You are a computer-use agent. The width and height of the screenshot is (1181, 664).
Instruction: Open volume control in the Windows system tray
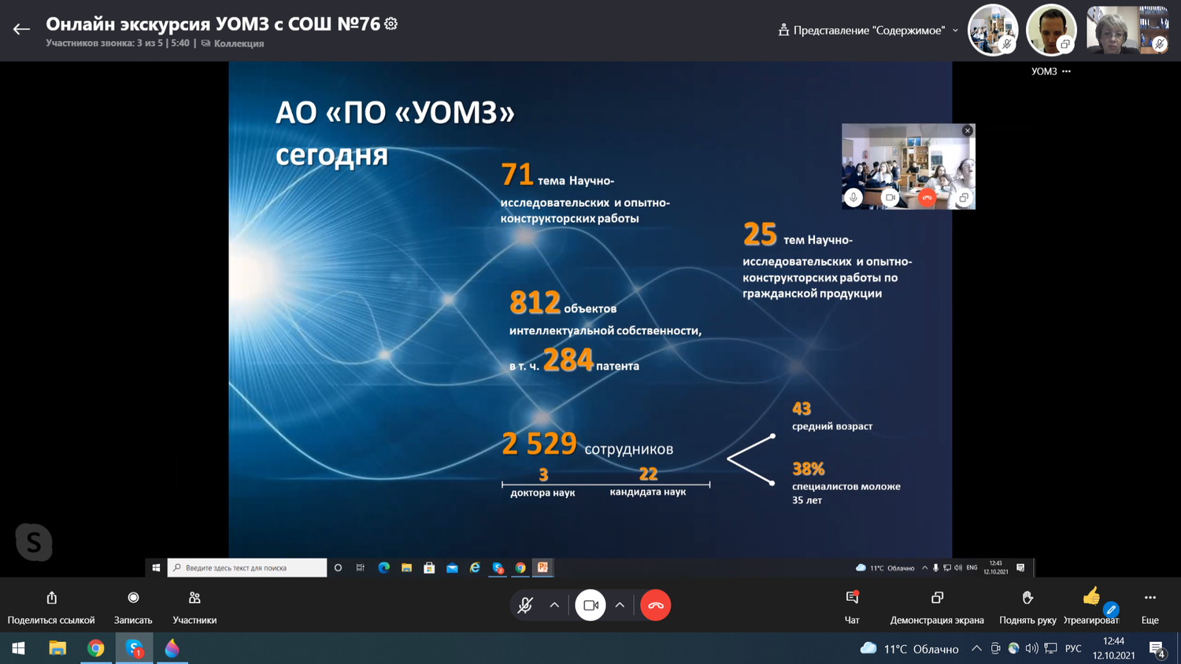point(1031,648)
